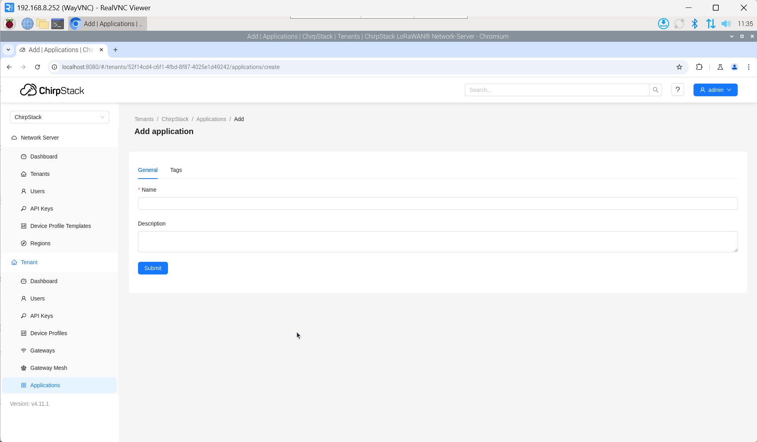Click the Bluetooth tray icon
Image resolution: width=757 pixels, height=442 pixels.
694,24
